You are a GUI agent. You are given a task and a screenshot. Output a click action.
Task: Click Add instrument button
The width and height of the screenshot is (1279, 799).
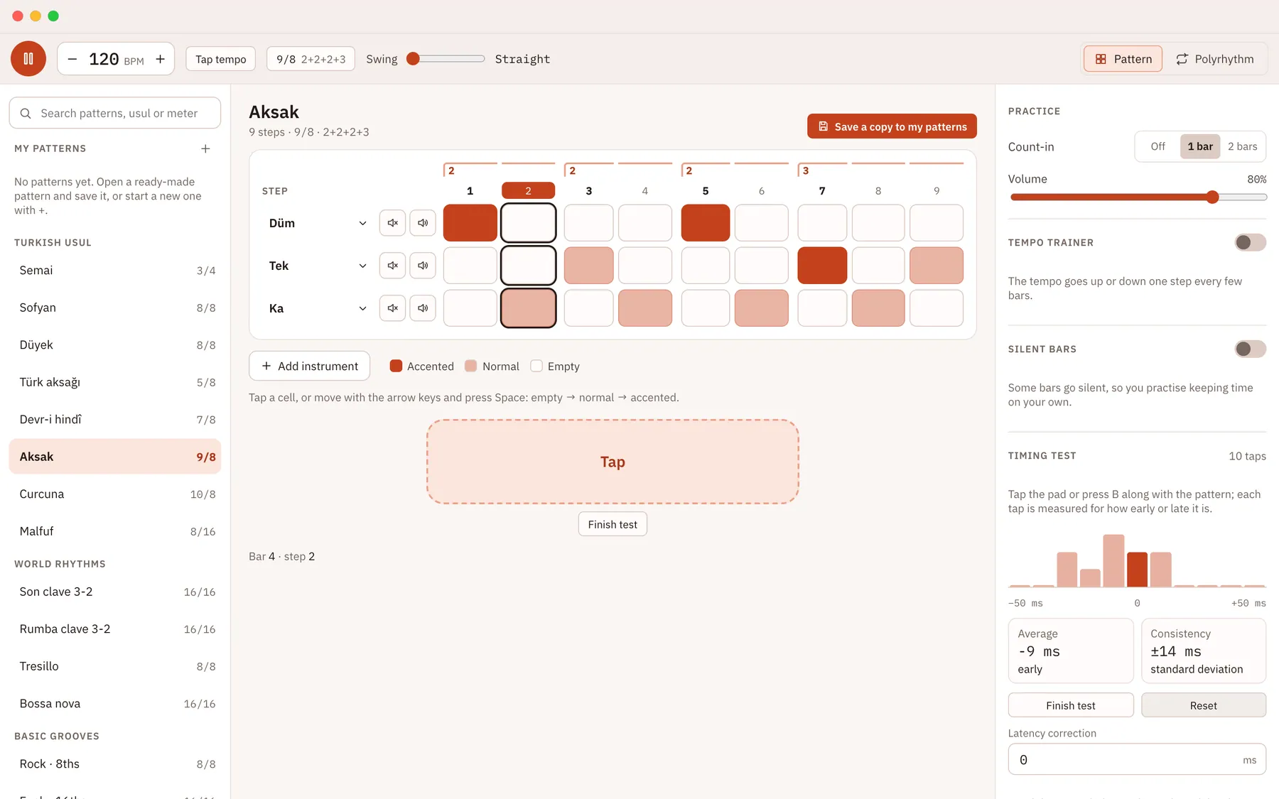pos(309,366)
